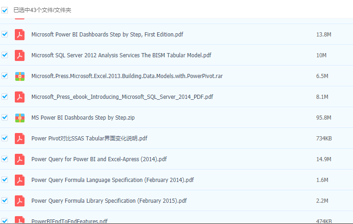Click the 734KB file size entry
353x224 pixels.
pos(324,139)
